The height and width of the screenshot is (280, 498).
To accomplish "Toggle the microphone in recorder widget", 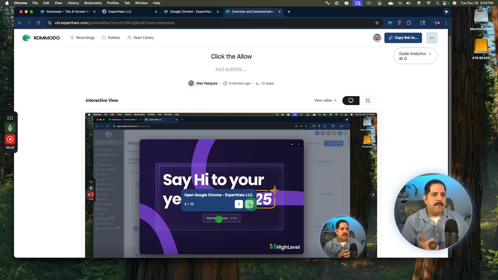I will tap(10, 128).
